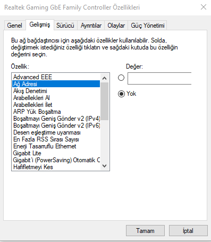The height and width of the screenshot is (242, 211).
Task: Select Akış Denetimi property
Action: click(56, 91)
